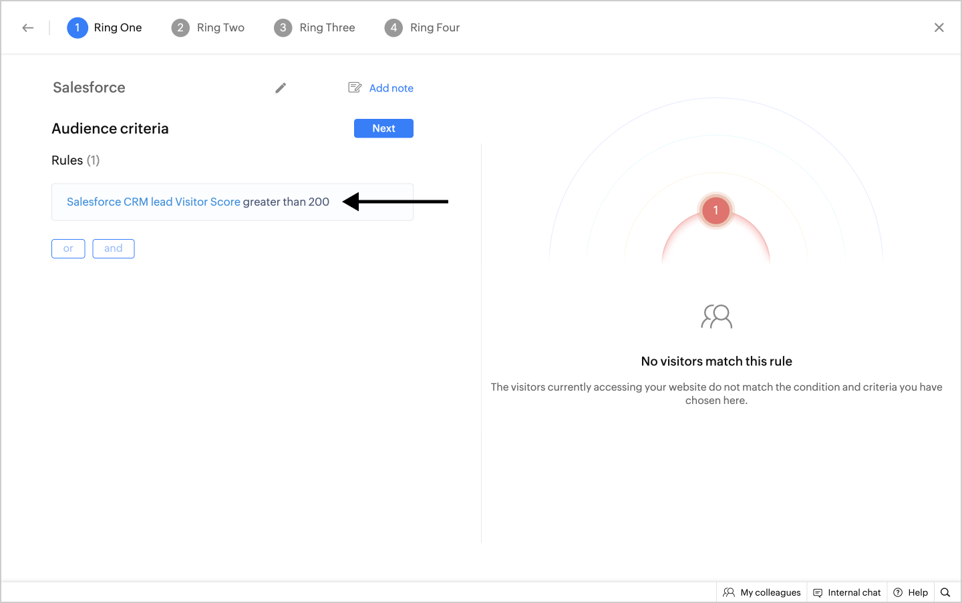Open the Ring One step
962x603 pixels.
105,27
